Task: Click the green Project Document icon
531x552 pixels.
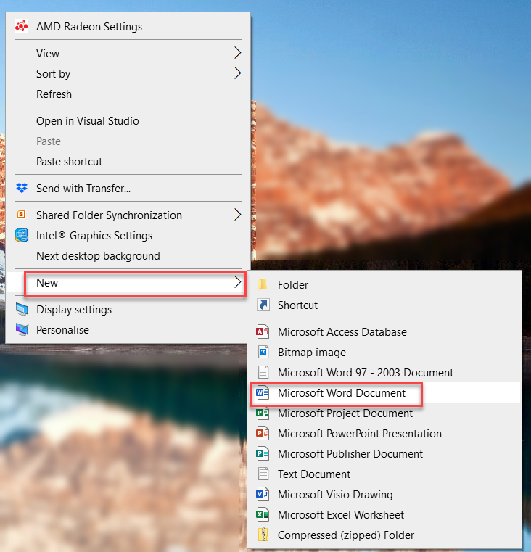Action: pos(263,413)
